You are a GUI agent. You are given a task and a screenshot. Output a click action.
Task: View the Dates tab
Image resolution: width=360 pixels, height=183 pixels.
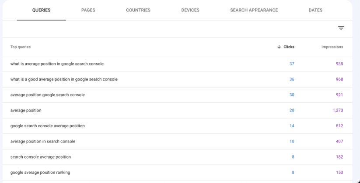(315, 10)
